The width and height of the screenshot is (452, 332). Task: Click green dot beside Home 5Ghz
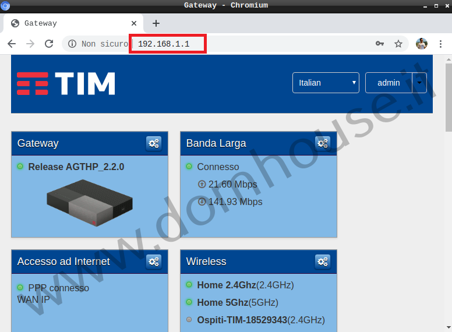189,302
